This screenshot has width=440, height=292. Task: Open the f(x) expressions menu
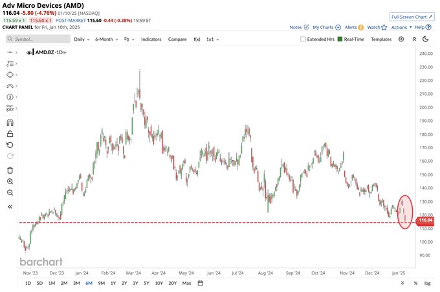tap(197, 39)
